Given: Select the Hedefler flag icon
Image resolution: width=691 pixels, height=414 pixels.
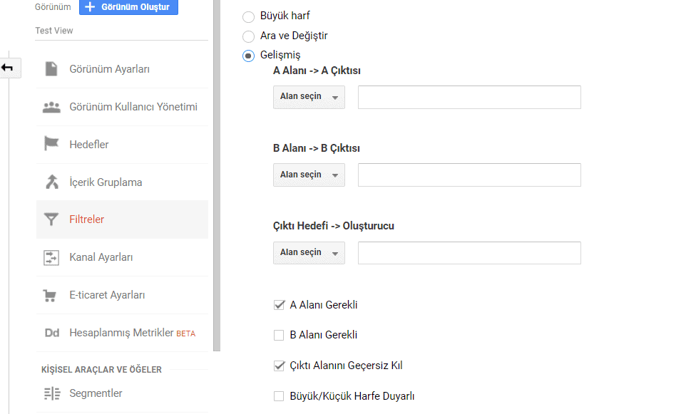Looking at the screenshot, I should [x=51, y=143].
